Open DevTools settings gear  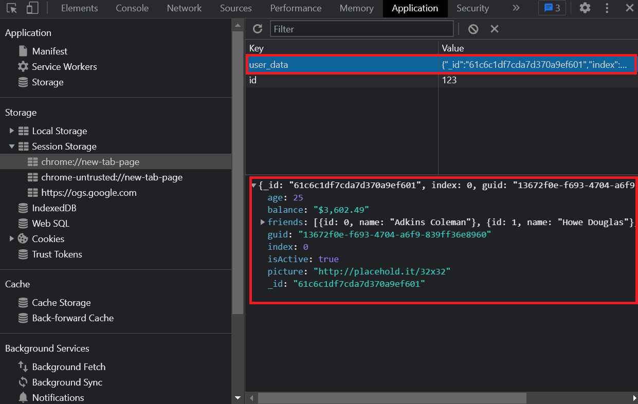(x=585, y=8)
